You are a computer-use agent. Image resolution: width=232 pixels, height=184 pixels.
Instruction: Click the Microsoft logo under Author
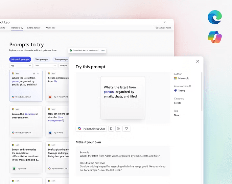[x=176, y=78]
